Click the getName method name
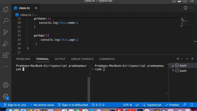197x111 pixels. [x=40, y=18]
